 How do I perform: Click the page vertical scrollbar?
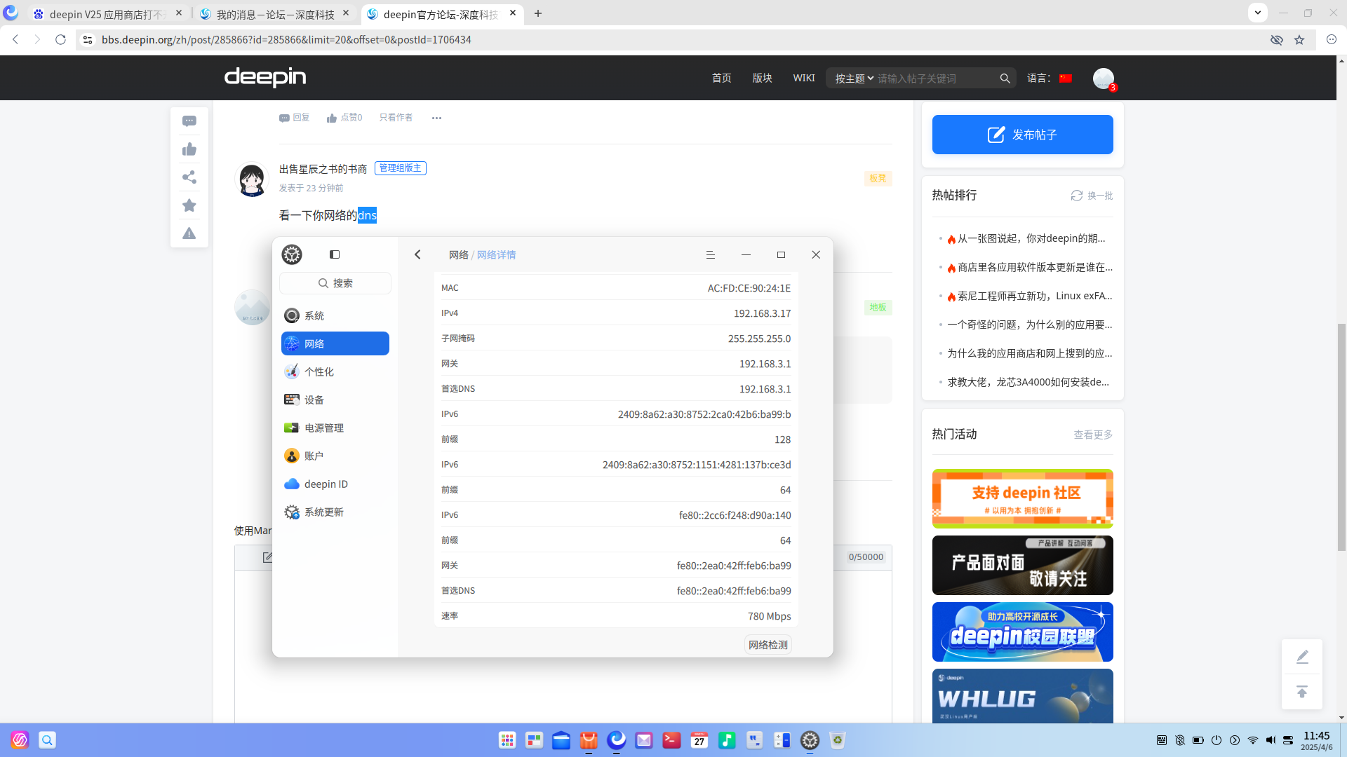pyautogui.click(x=1341, y=436)
